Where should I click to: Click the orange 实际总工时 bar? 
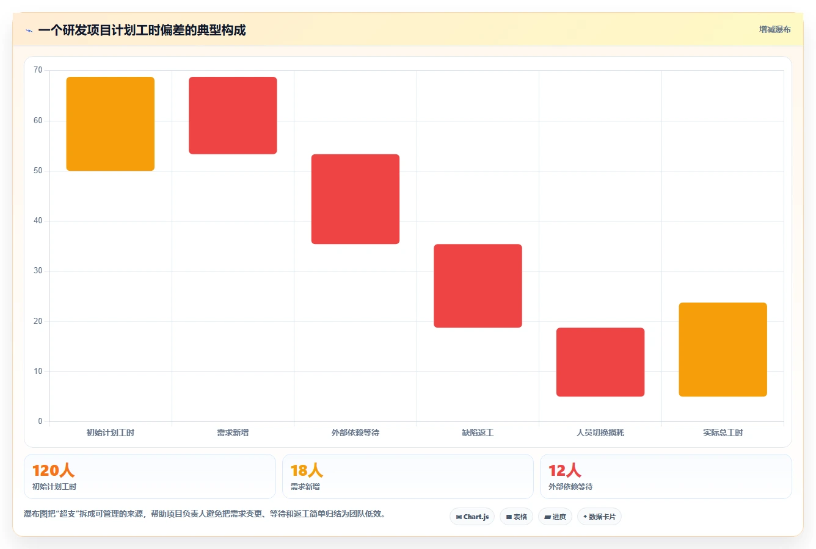point(723,350)
